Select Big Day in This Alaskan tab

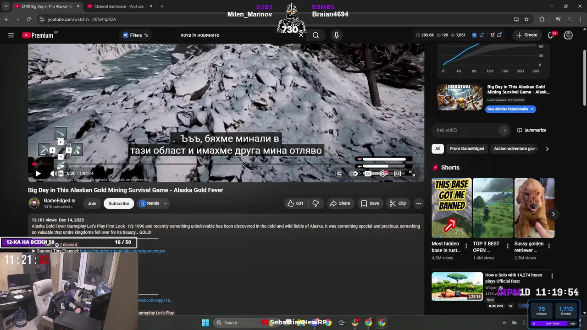coord(47,6)
